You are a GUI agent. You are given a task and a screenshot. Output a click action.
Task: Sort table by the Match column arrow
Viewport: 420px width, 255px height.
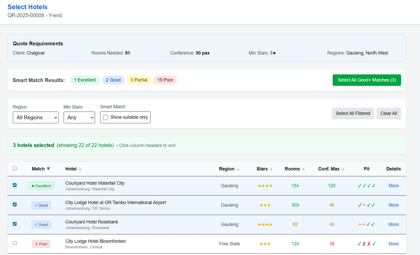click(x=49, y=169)
